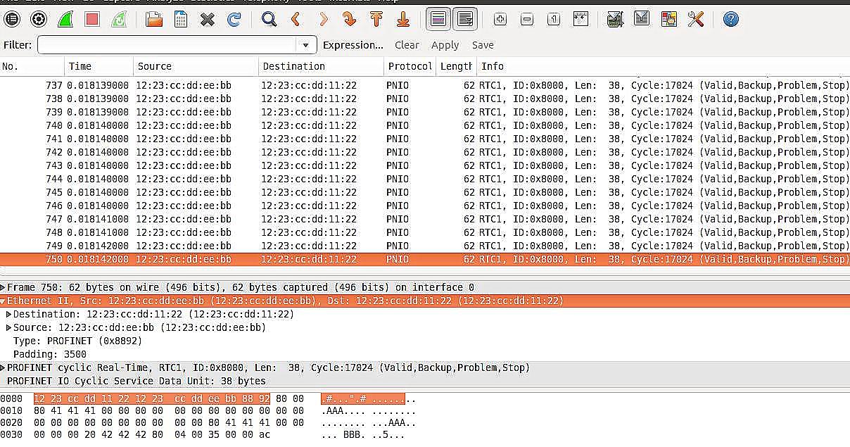Focus the Filter text field
Viewport: 850px width, 447px height.
pos(168,45)
